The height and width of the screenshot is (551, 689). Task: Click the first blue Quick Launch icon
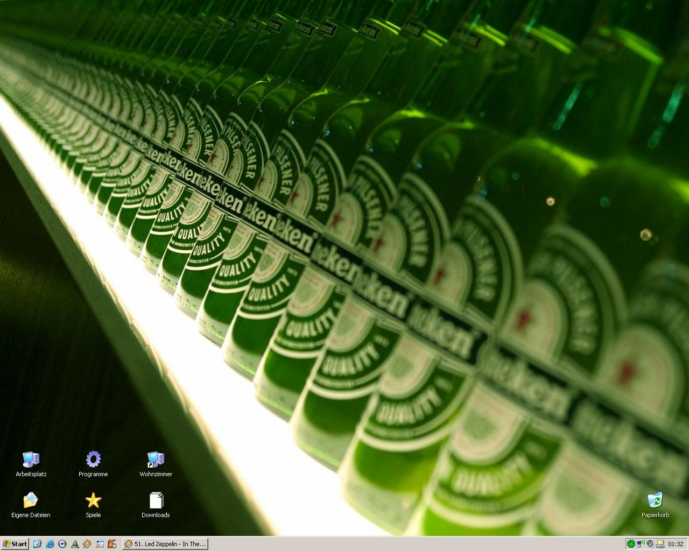(37, 544)
